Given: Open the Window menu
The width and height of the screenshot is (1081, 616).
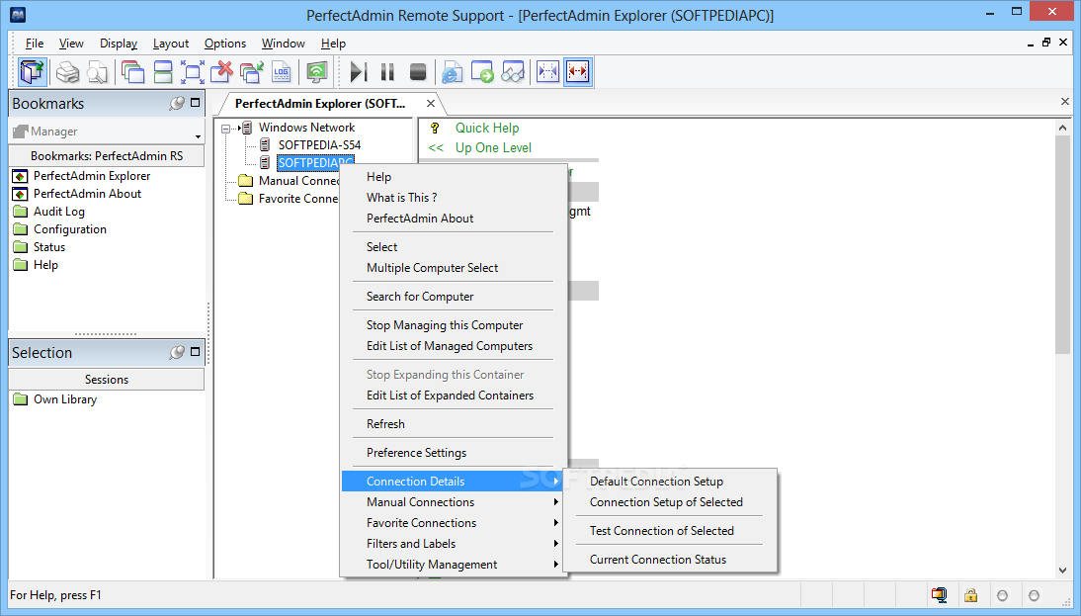Looking at the screenshot, I should coord(284,44).
